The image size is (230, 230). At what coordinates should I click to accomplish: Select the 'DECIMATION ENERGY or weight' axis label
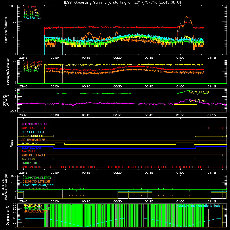click(x=5, y=187)
